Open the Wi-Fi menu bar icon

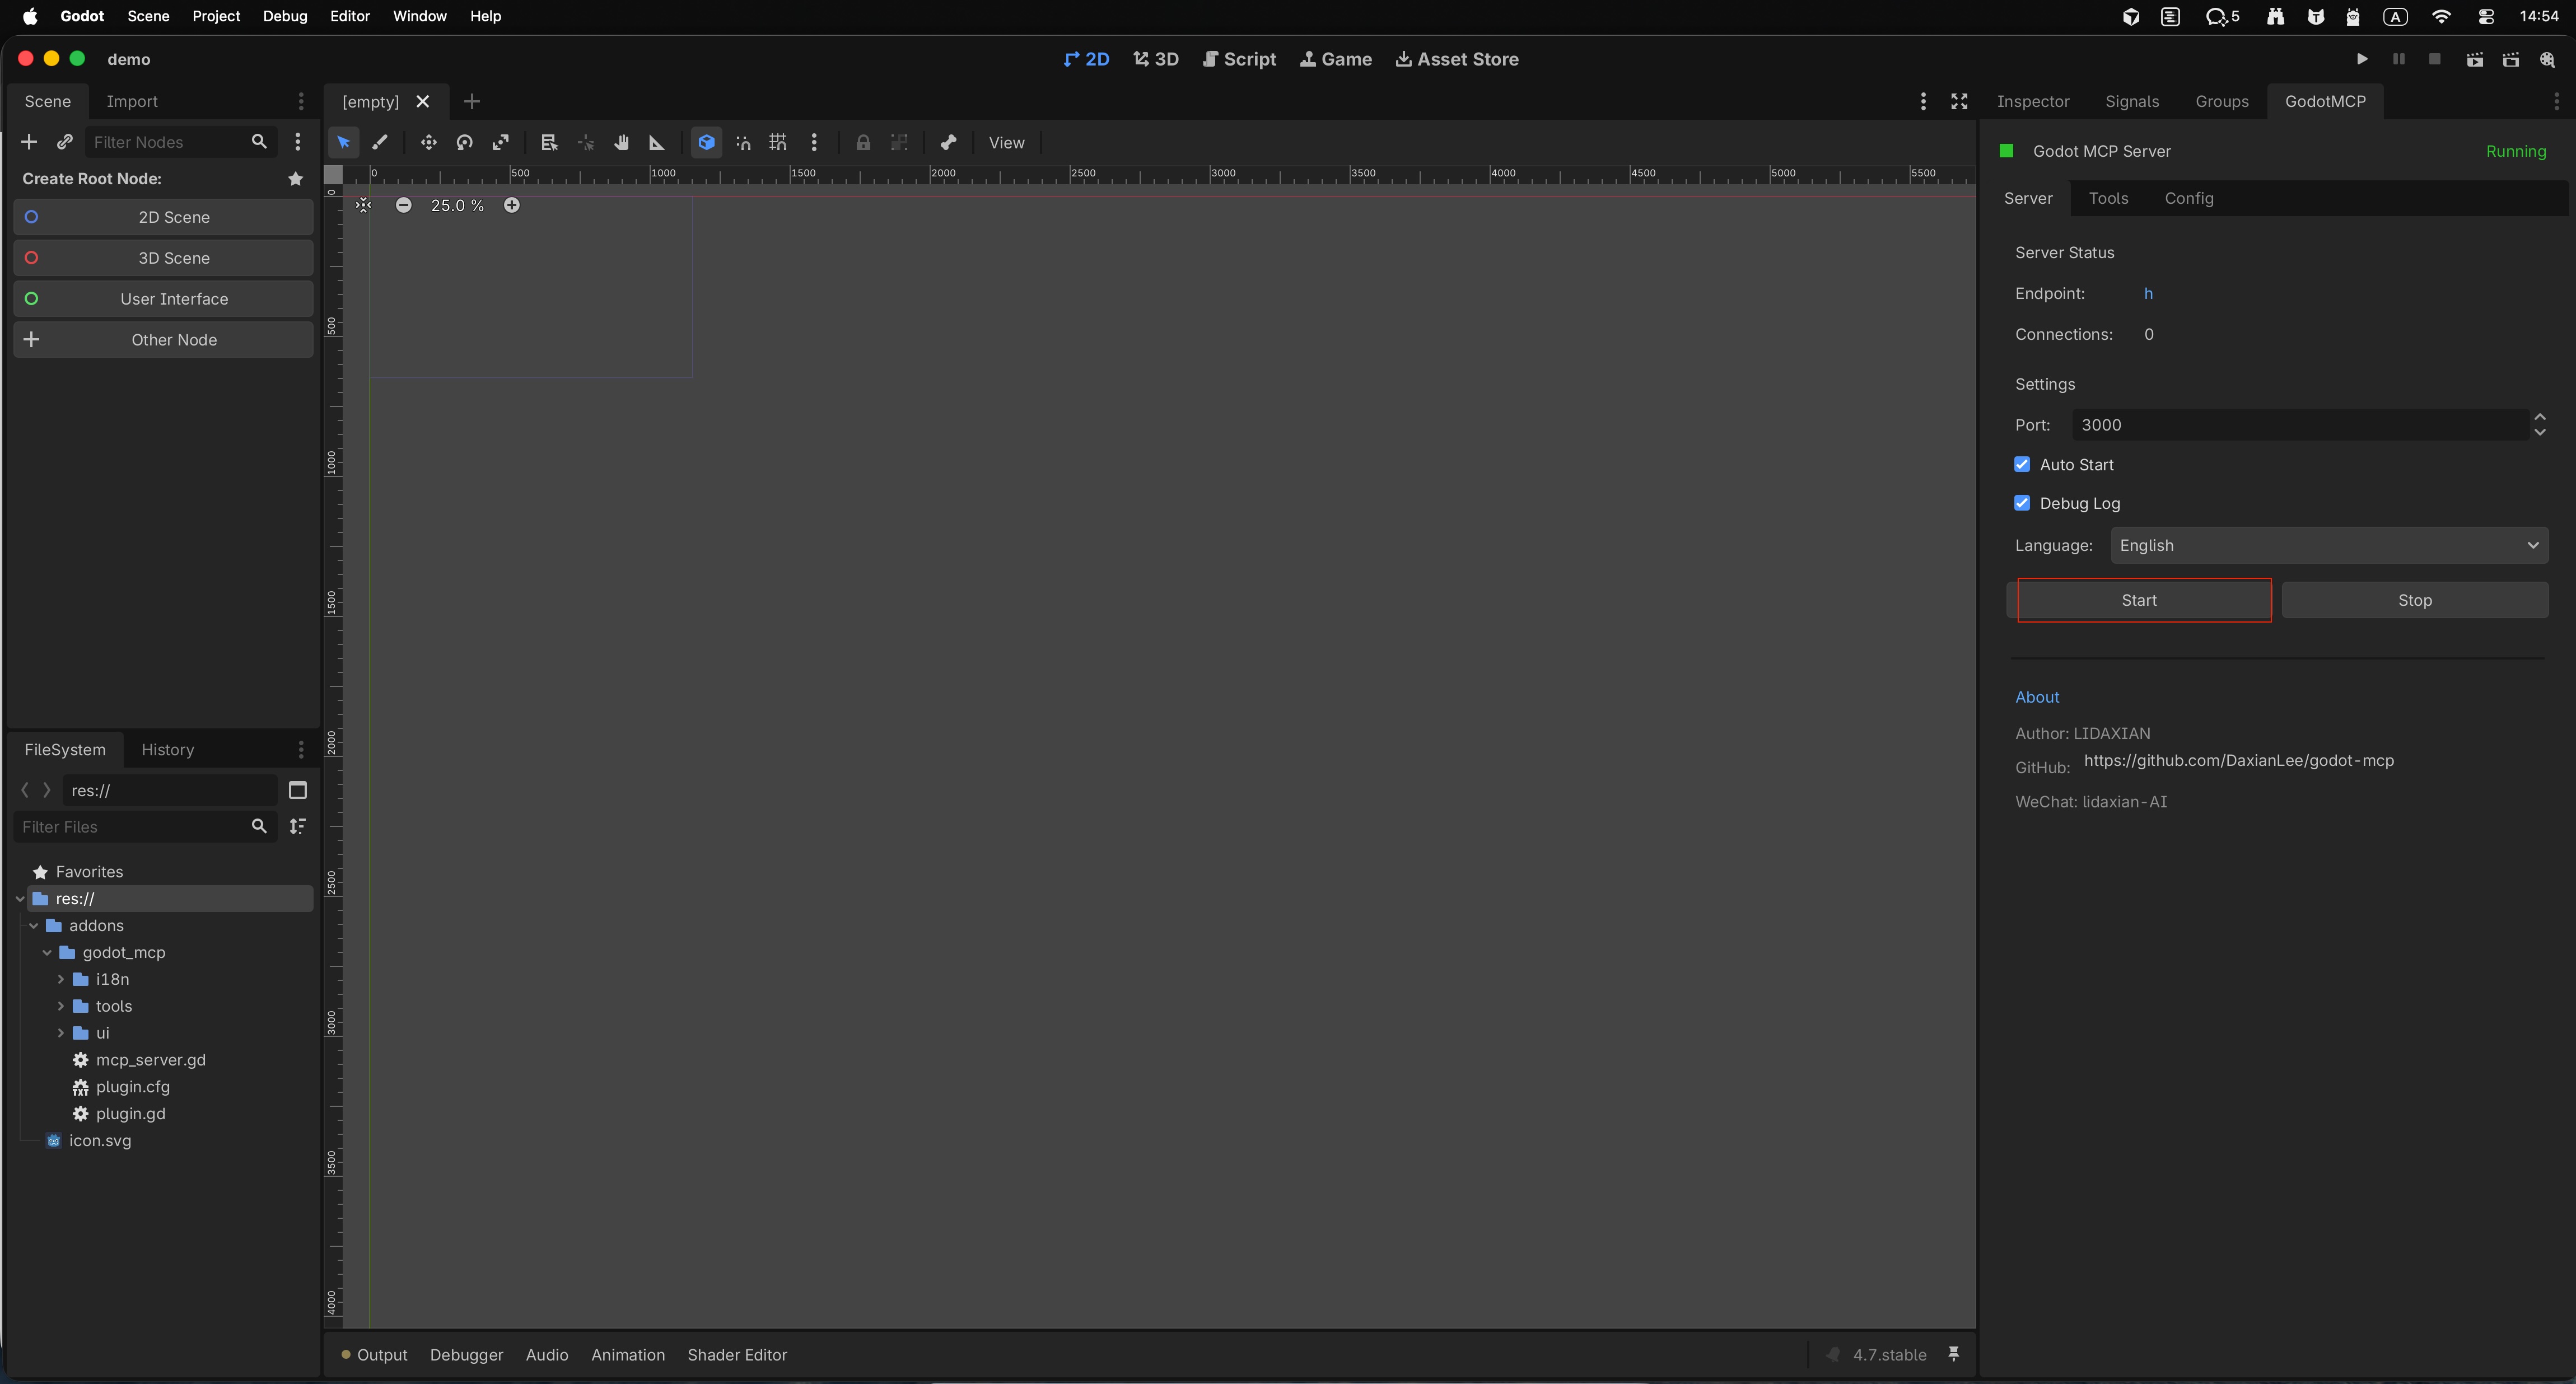pos(2441,16)
